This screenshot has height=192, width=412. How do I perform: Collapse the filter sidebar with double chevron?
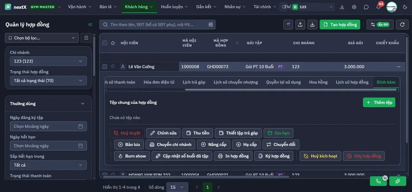click(x=90, y=24)
